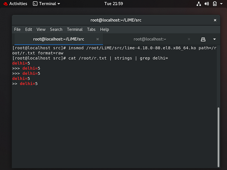Viewport: 227px width, 170px height.
Task: Close the root@localhost:~/LiME/src tab
Action: pos(98,39)
